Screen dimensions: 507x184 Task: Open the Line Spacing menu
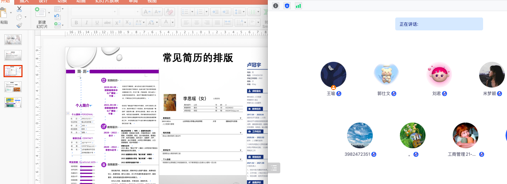pyautogui.click(x=239, y=11)
